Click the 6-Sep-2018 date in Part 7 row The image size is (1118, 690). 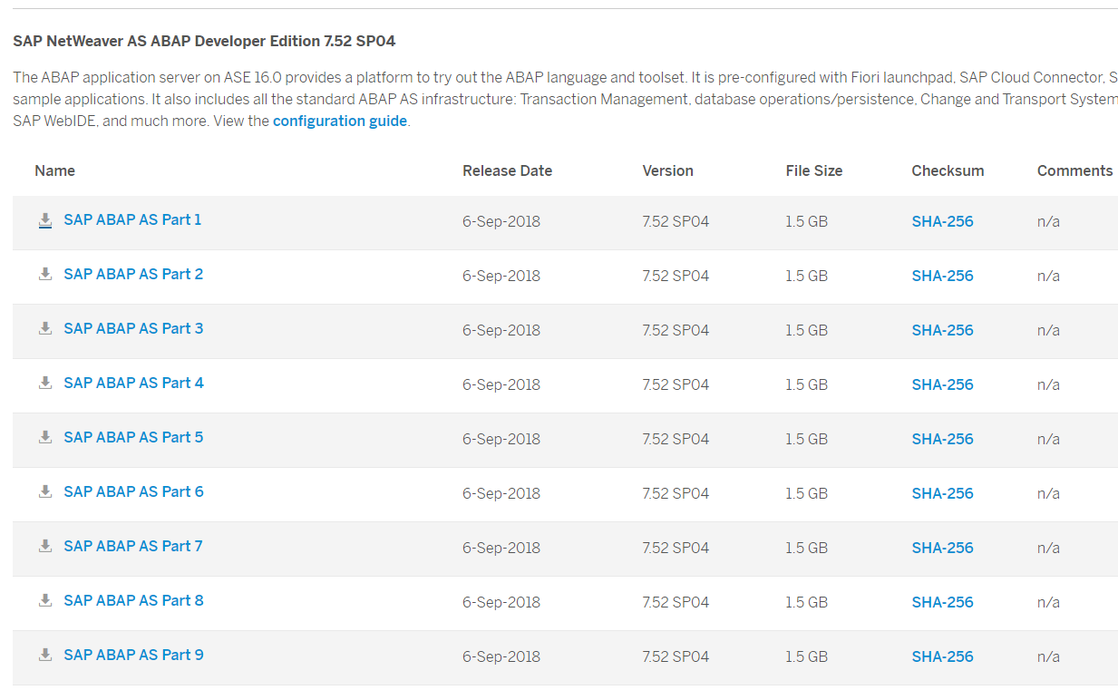(x=501, y=548)
